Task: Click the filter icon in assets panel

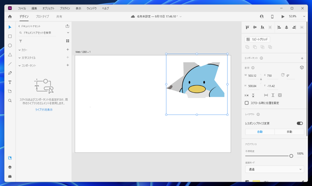Action: click(x=21, y=41)
